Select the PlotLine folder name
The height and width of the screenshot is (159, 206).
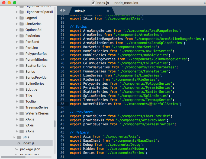pyautogui.click(x=32, y=48)
